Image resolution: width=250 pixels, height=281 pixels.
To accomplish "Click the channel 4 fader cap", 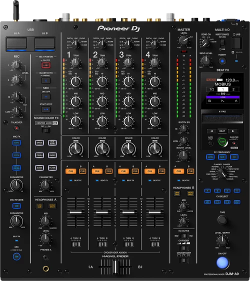I will pyautogui.click(x=154, y=212).
